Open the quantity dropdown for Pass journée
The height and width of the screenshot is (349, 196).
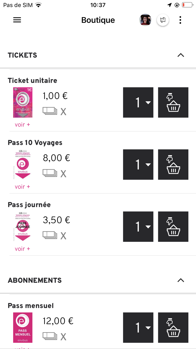138,226
